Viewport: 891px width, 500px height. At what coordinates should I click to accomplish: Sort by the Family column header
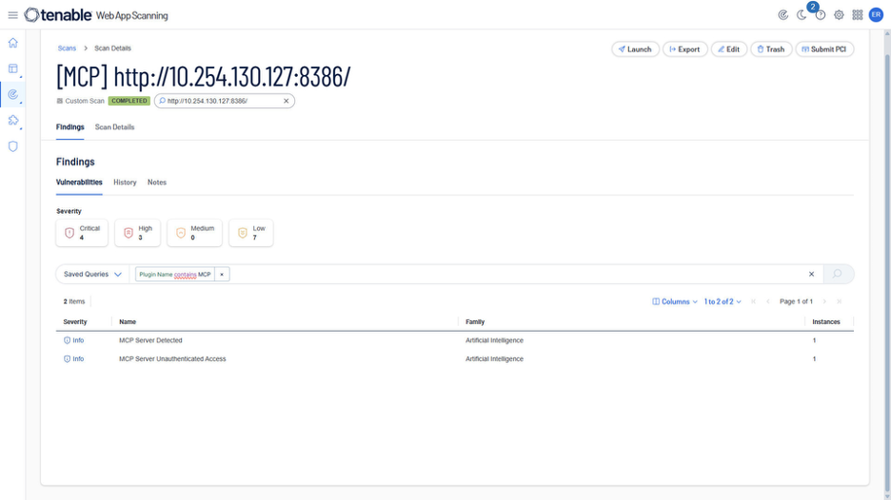click(x=475, y=322)
